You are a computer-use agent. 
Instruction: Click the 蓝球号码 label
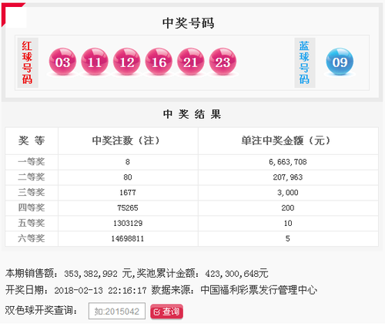304,62
